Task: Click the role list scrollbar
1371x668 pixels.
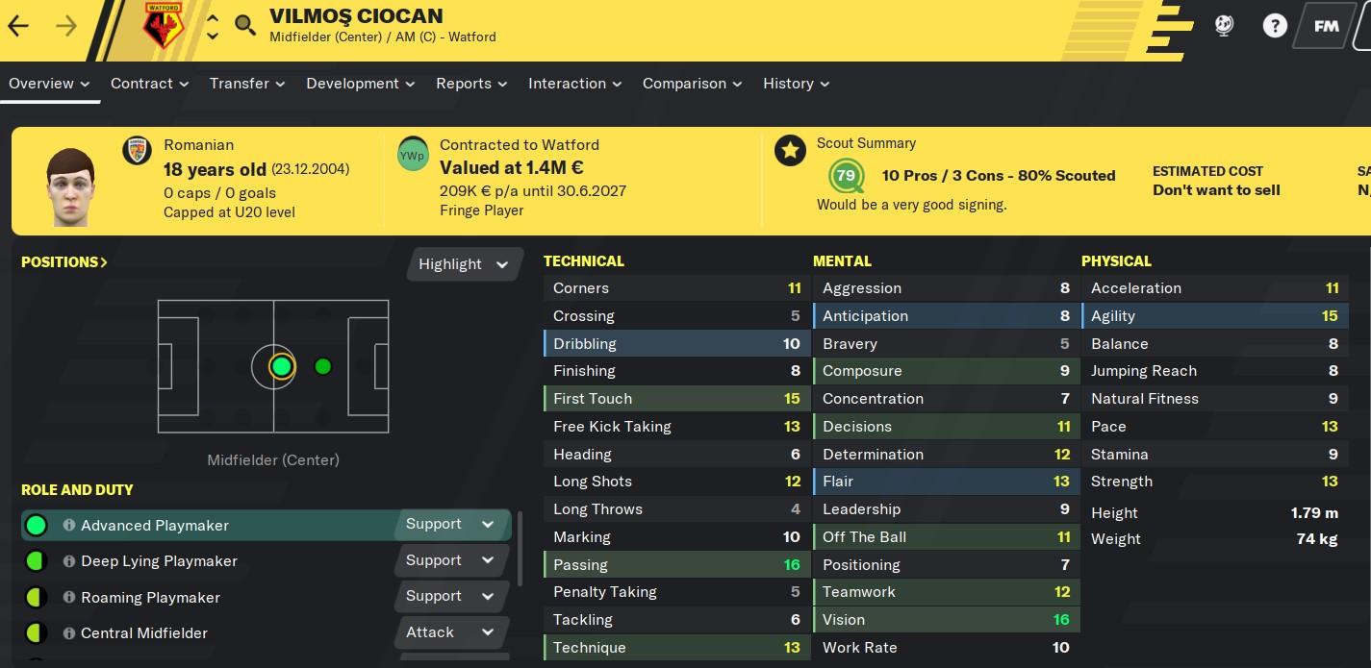Action: [x=520, y=548]
